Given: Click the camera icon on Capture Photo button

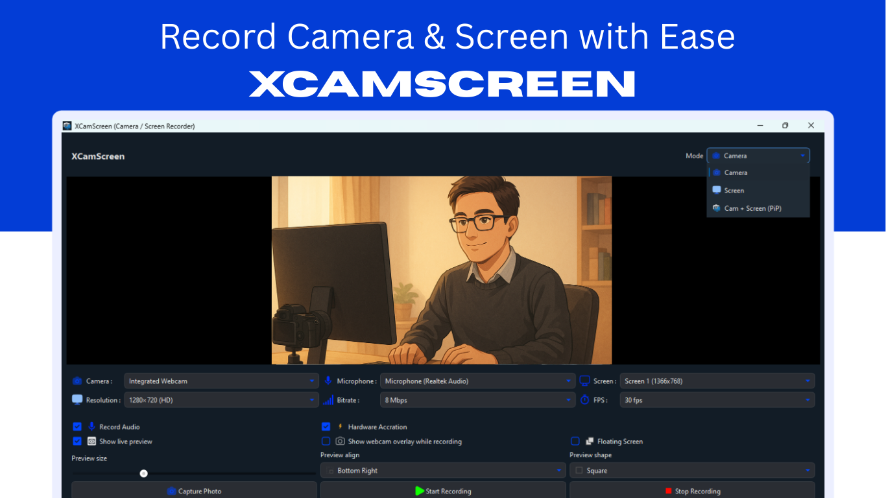Looking at the screenshot, I should point(172,491).
